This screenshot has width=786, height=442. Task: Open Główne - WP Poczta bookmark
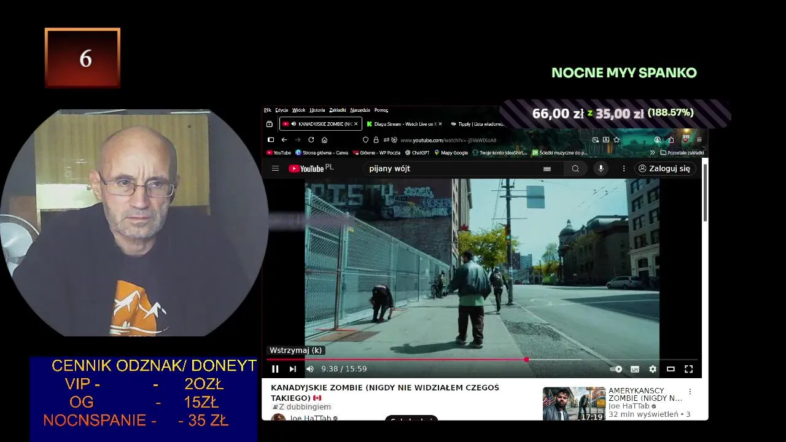coord(376,153)
